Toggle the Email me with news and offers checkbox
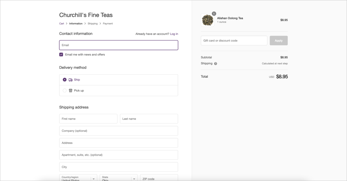Screen dimensions: 347x181 [61, 54]
